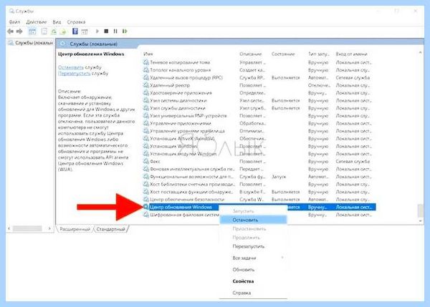Select the Факс service row
Viewport: 430px width, 307px height.
tap(258, 162)
